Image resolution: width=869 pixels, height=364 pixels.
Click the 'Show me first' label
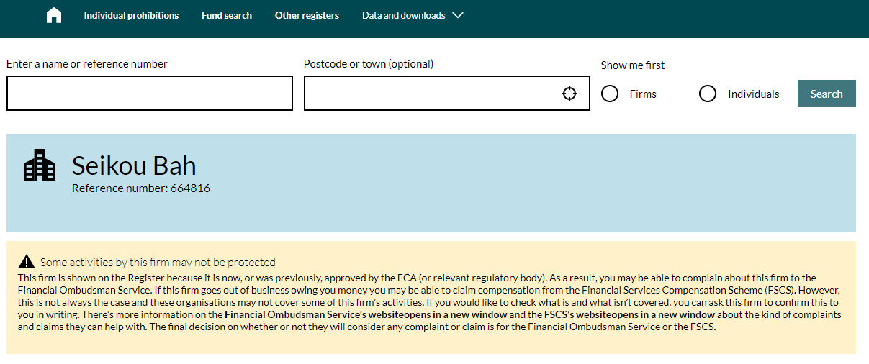click(x=633, y=65)
